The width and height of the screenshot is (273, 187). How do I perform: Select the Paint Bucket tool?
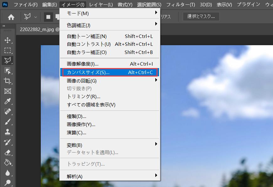click(8, 163)
